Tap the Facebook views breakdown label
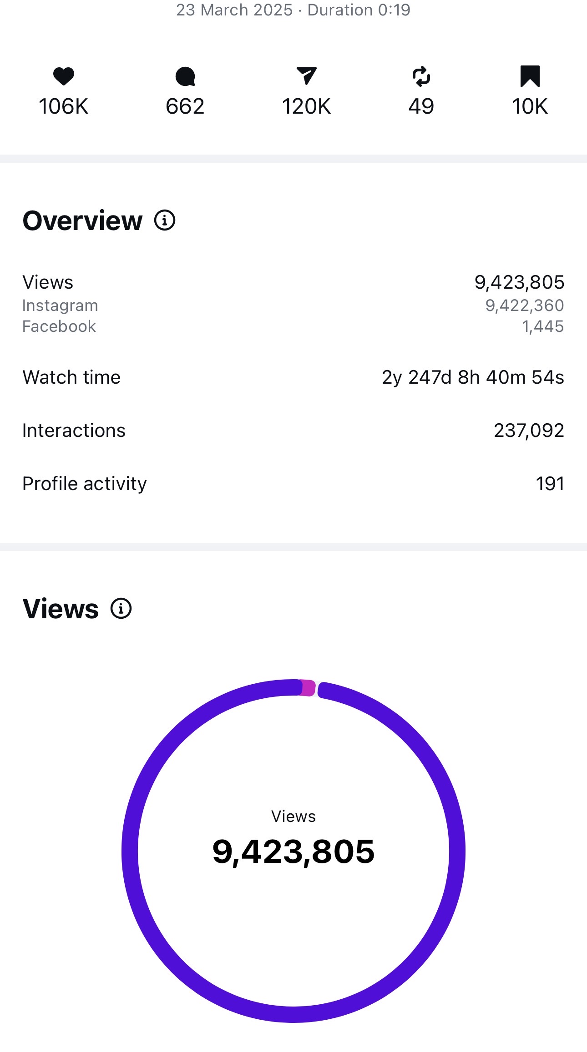587x1052 pixels. point(59,326)
